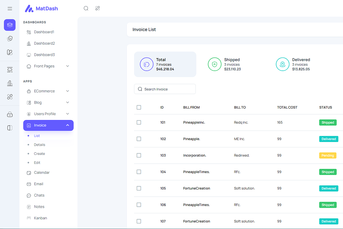Click the Dashboard1 grid icon
This screenshot has height=229, width=343.
point(29,32)
